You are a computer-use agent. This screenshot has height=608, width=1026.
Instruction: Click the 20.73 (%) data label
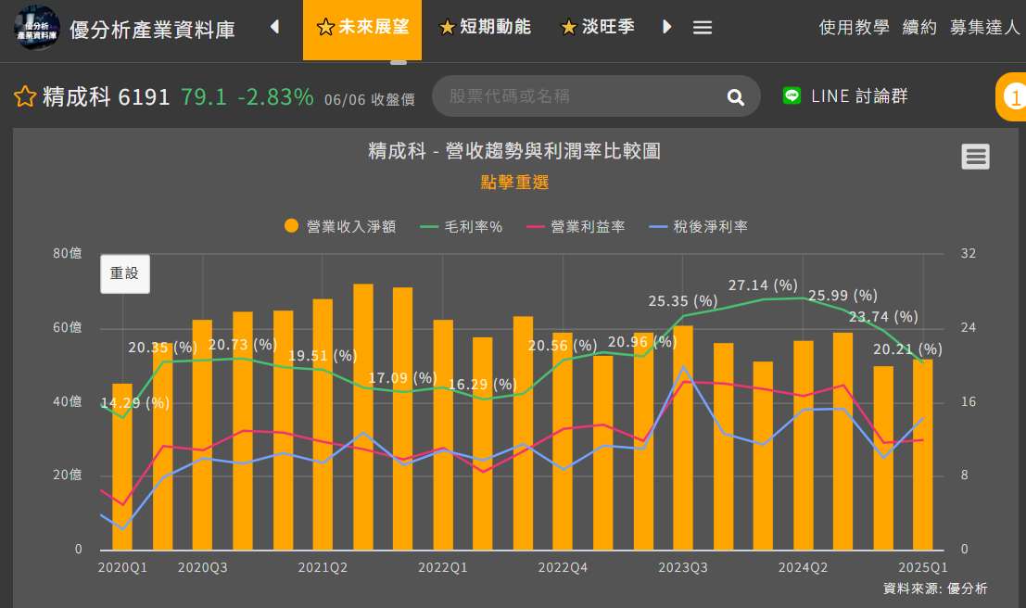243,344
